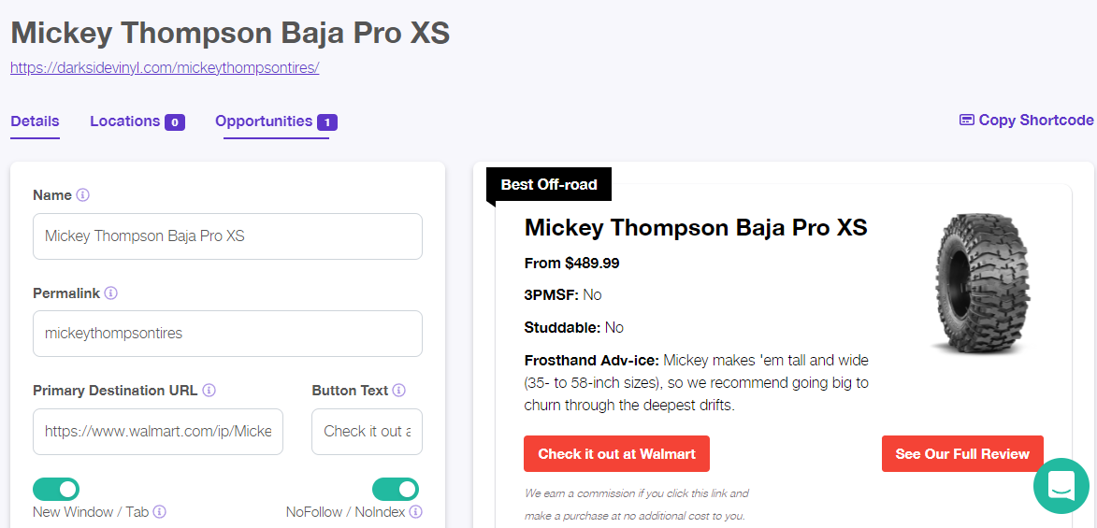
Task: Toggle the New Window / Tab switch
Action: pyautogui.click(x=56, y=490)
